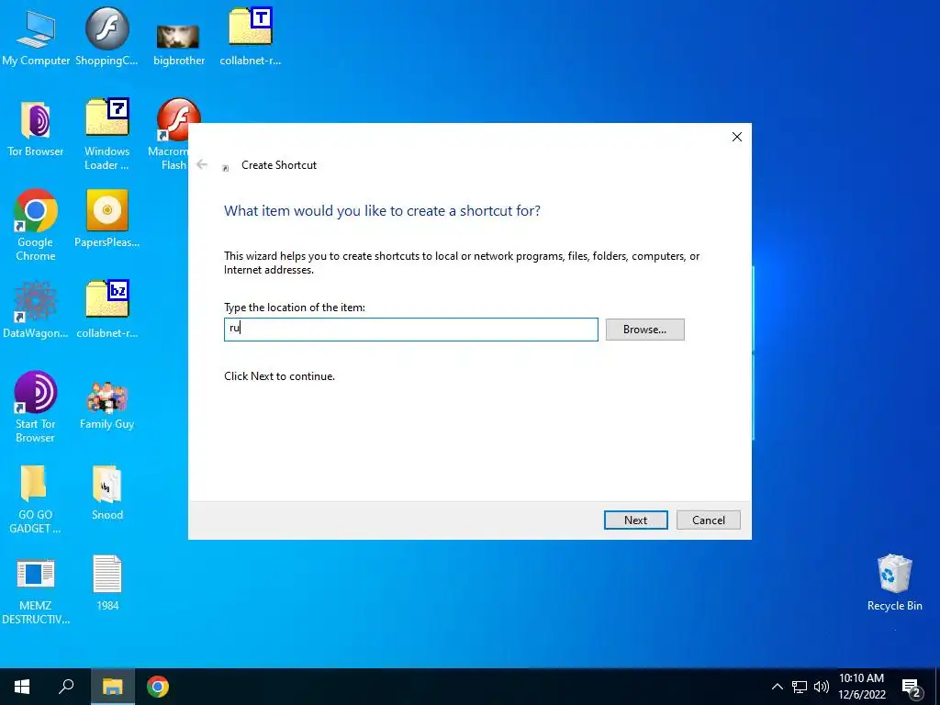Open the volume speaker tray icon
The image size is (940, 705).
821,687
